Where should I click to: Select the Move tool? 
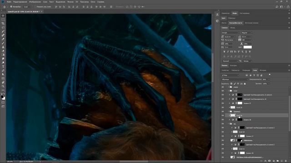coord(3,16)
